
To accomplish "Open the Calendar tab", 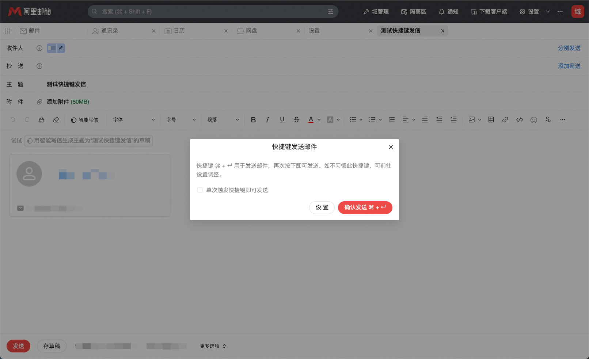I will (x=179, y=31).
